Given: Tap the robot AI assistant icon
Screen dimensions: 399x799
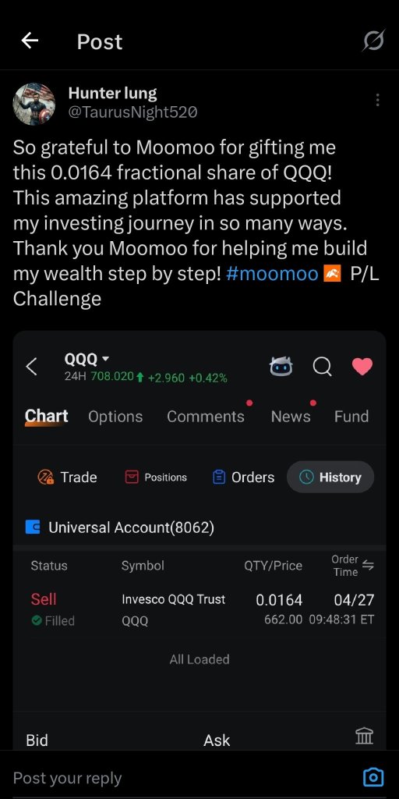Looking at the screenshot, I should point(281,367).
